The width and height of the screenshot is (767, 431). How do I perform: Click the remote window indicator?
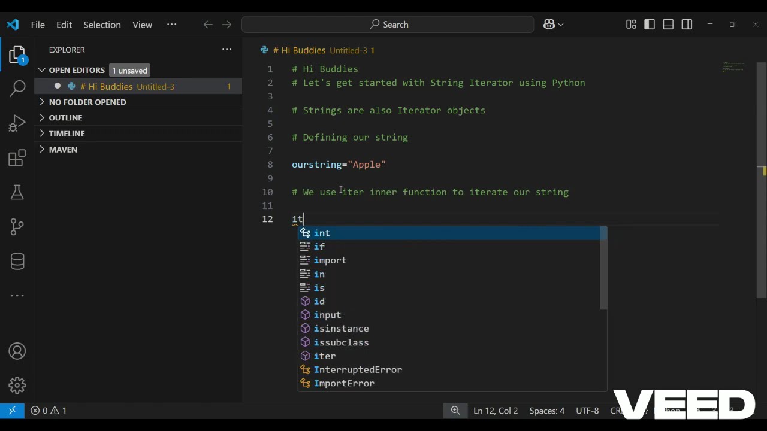pyautogui.click(x=12, y=411)
